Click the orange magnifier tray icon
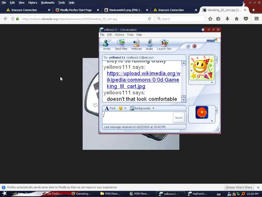 [243, 194]
